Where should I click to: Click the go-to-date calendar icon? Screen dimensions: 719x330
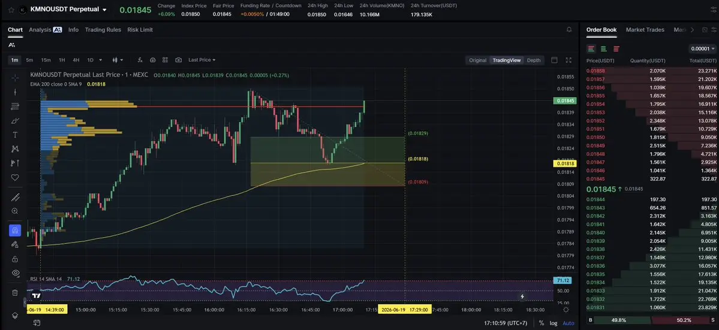[36, 323]
